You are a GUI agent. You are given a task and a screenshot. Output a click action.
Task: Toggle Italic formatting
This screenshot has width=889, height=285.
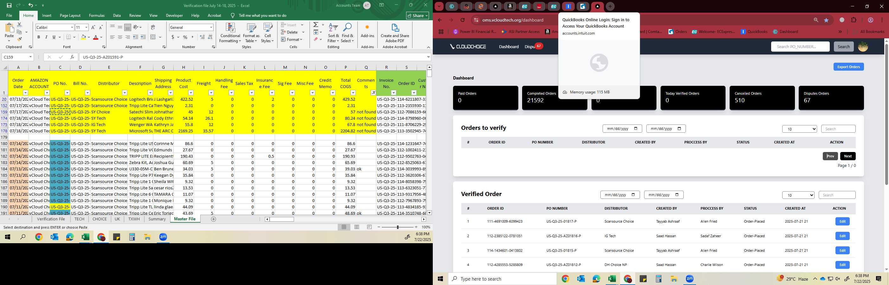click(46, 37)
